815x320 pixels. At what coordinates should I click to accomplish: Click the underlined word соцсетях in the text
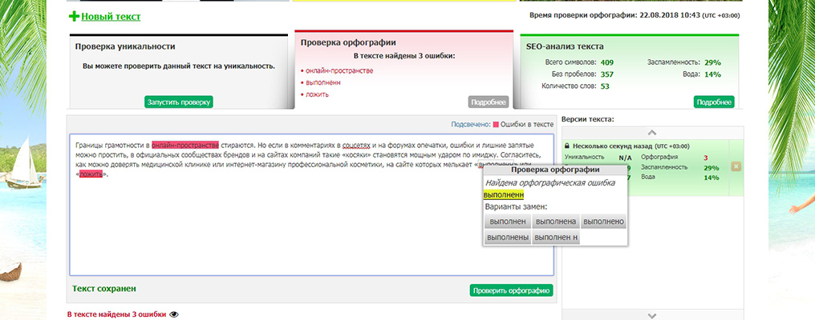356,146
